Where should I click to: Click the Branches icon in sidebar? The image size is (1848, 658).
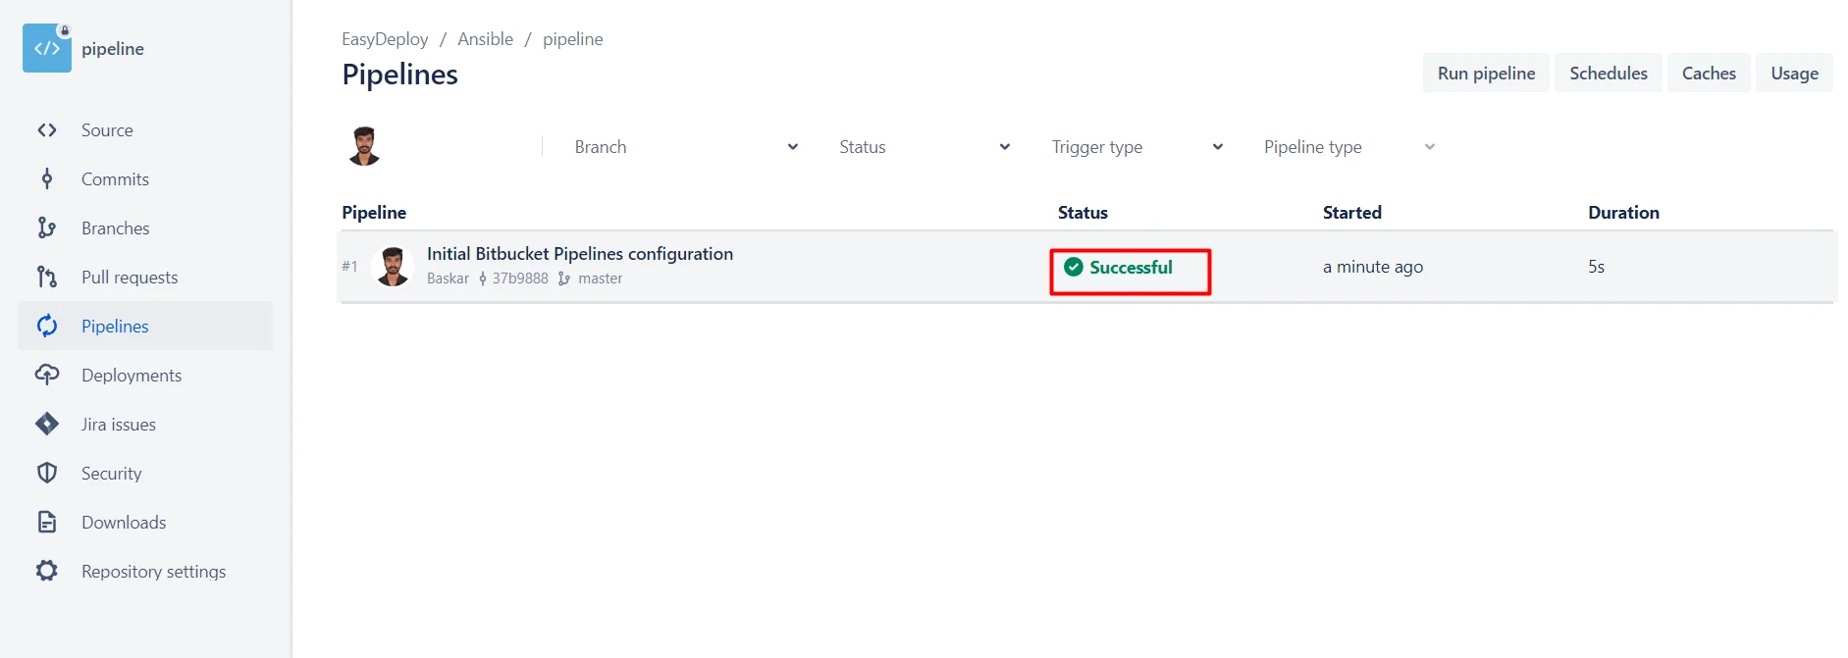[47, 228]
